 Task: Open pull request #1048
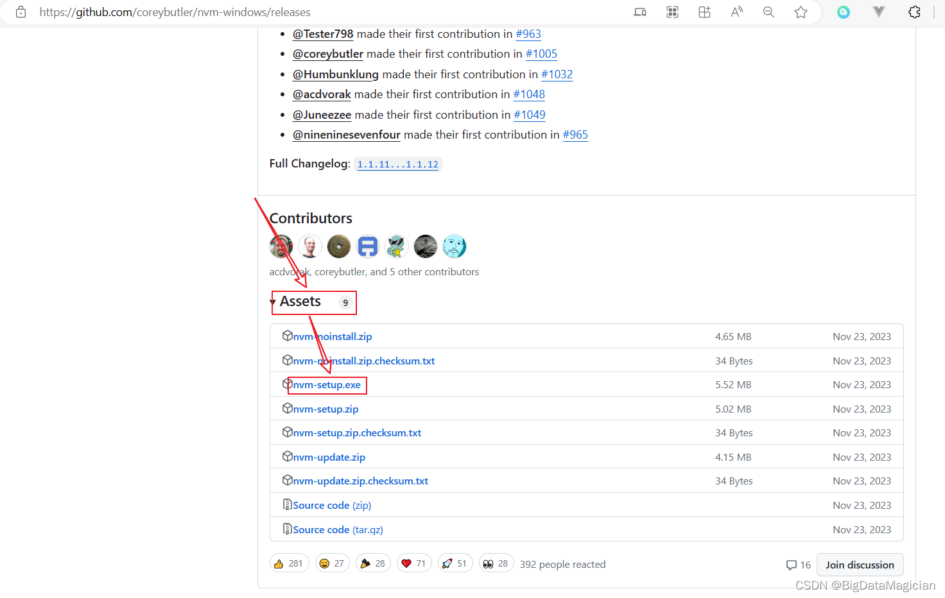click(529, 94)
